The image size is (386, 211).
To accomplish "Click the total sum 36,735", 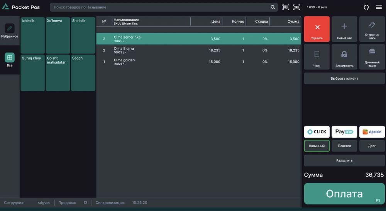I will 374,175.
